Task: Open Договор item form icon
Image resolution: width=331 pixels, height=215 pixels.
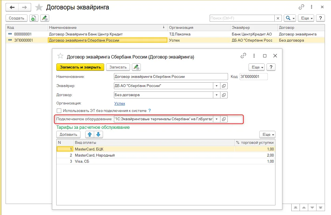Action: click(224, 95)
